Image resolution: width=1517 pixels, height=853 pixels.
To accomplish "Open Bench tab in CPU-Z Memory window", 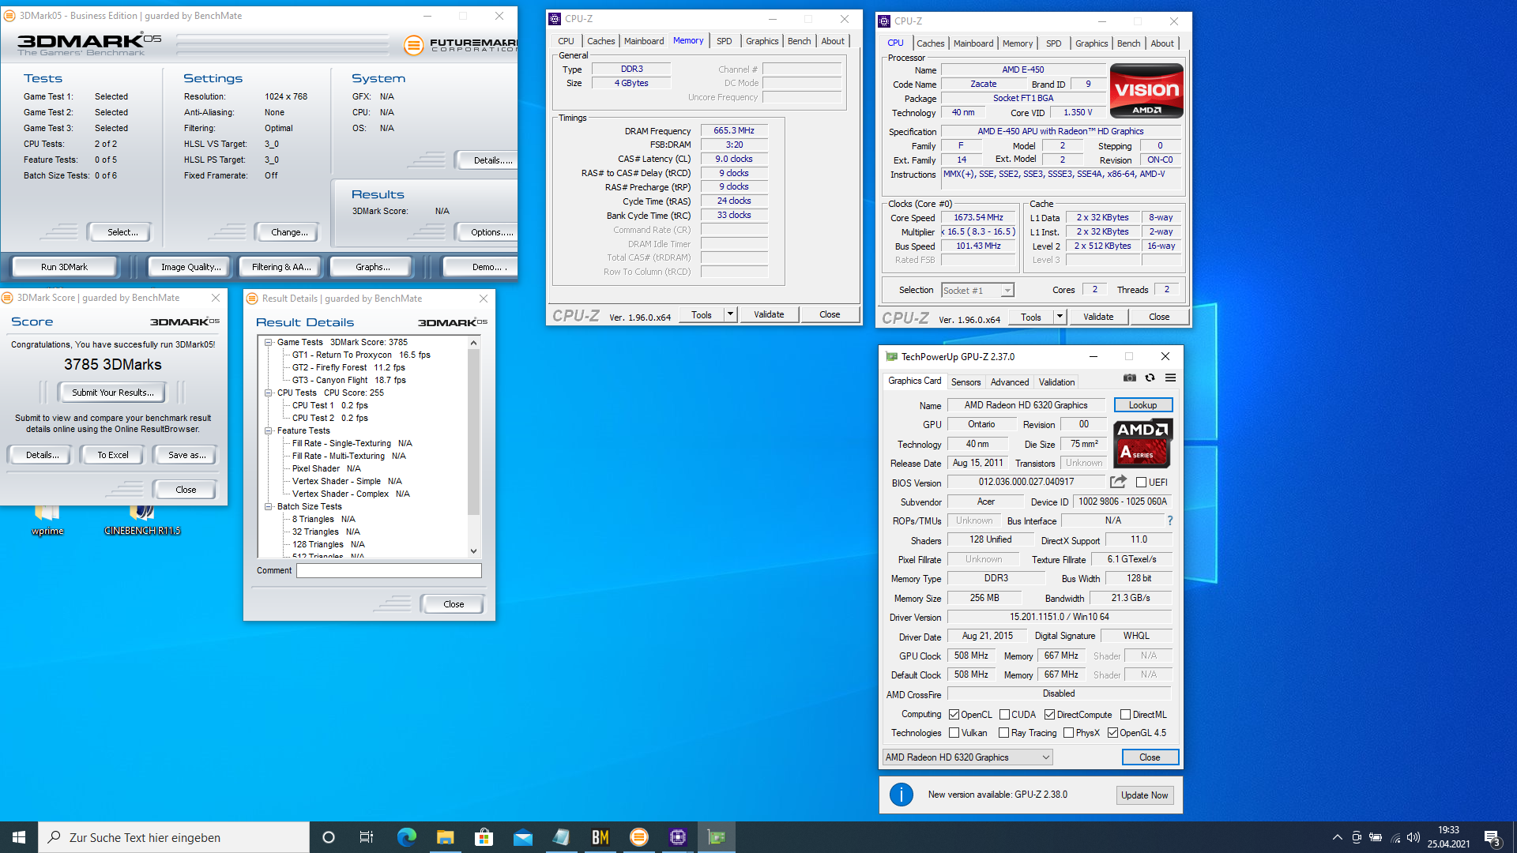I will (799, 41).
